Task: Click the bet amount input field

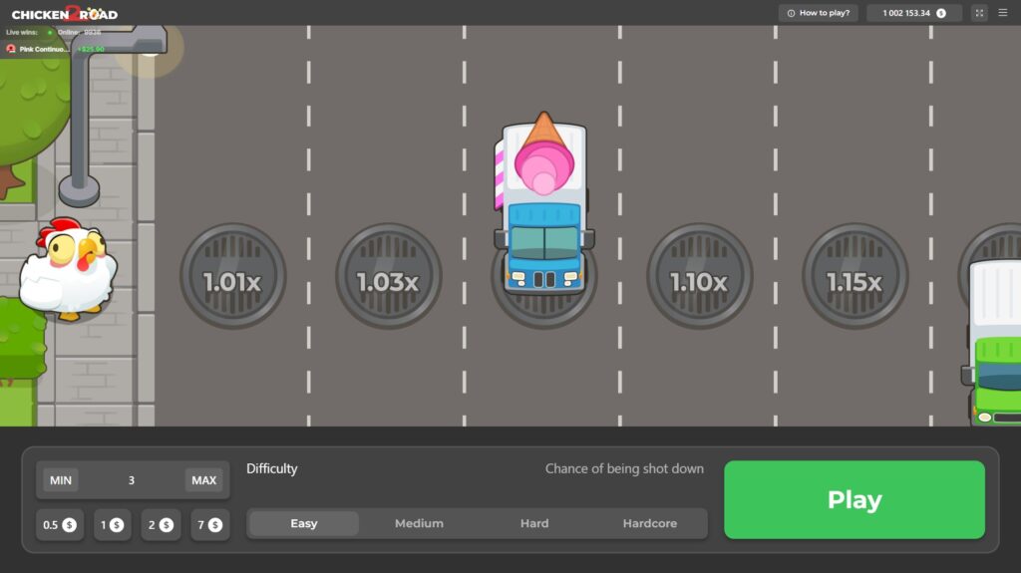Action: click(132, 480)
